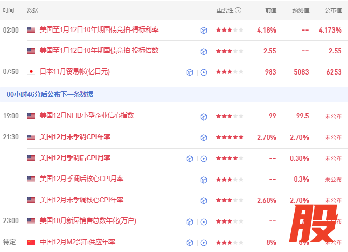Play video for 美国12月季调后CPI月率
Screen dimensions: 348x252
204,159
